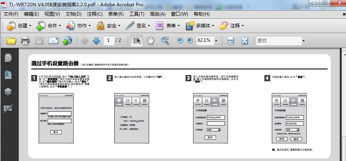Open the 表单(R) menu
346x161 pixels.
point(116,14)
